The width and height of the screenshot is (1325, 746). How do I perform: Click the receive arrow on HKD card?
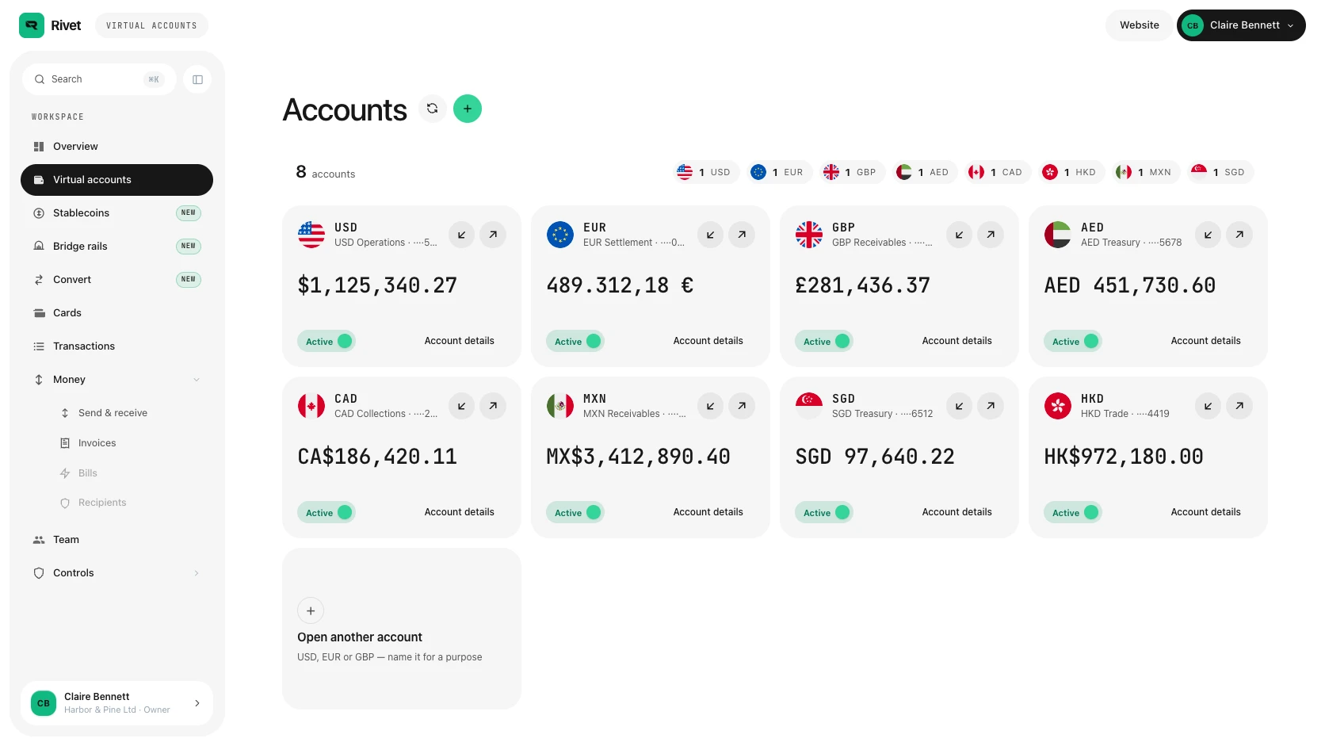coord(1209,406)
